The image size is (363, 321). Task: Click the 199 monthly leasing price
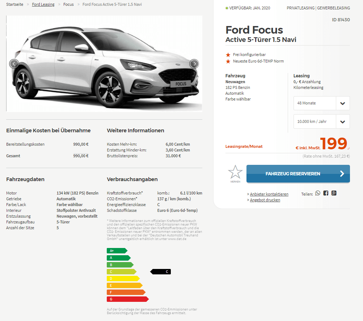(x=334, y=144)
